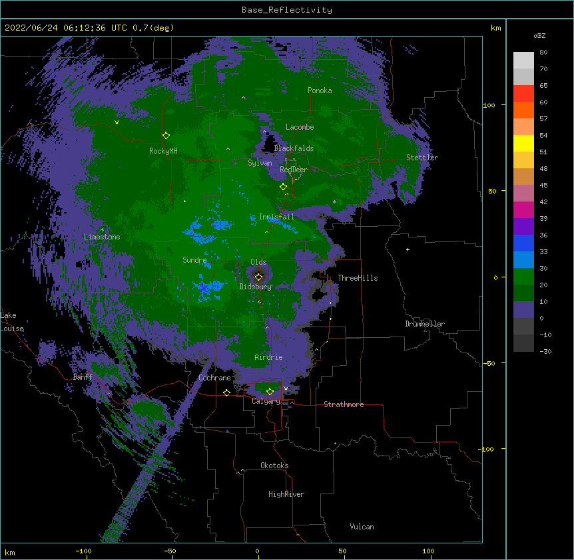This screenshot has height=560, width=574.
Task: Click the Limestone label
Action: pos(102,237)
